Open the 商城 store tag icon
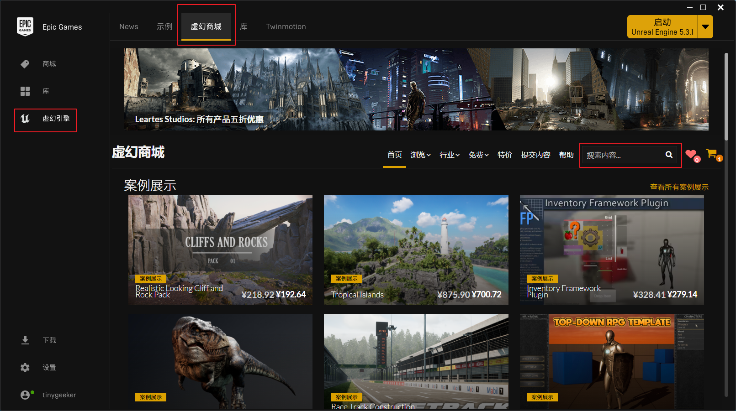This screenshot has width=736, height=411. pyautogui.click(x=25, y=64)
